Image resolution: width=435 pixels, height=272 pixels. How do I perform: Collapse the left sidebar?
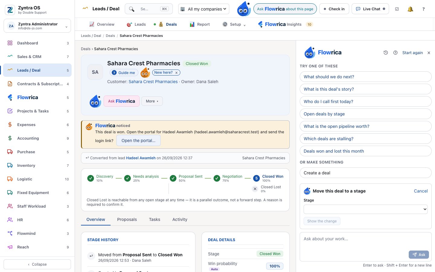(x=37, y=264)
